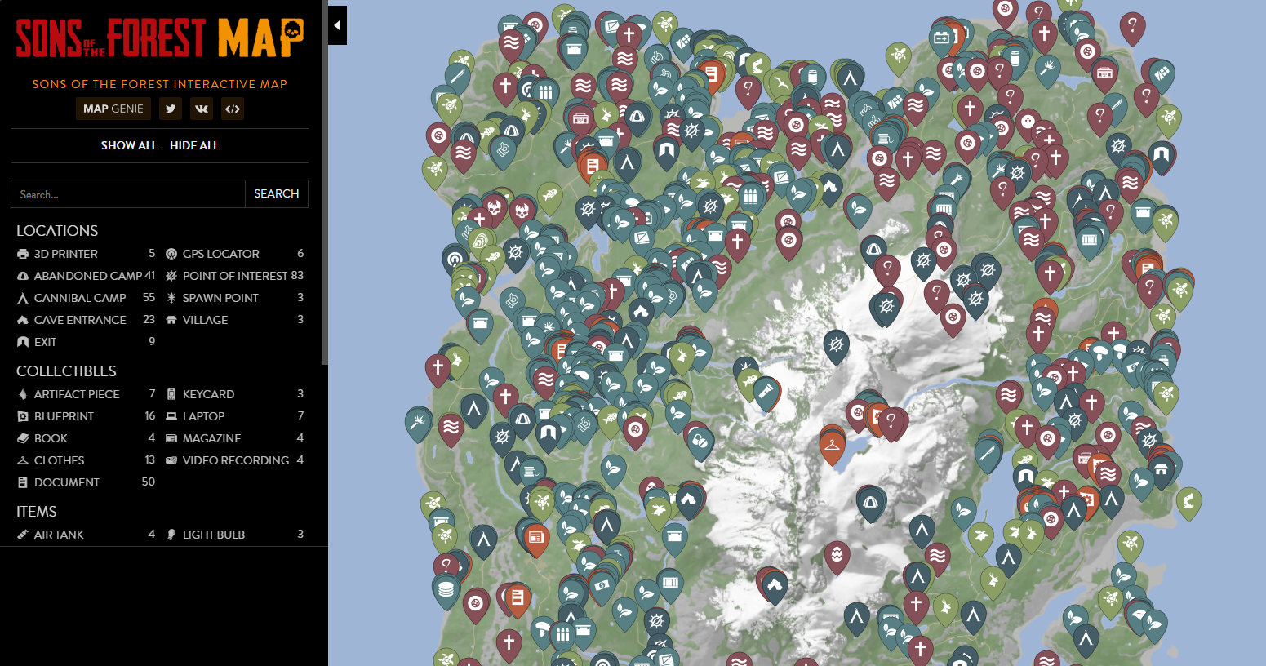1266x666 pixels.
Task: Click the archway icon beside EXIT
Action: pos(23,342)
